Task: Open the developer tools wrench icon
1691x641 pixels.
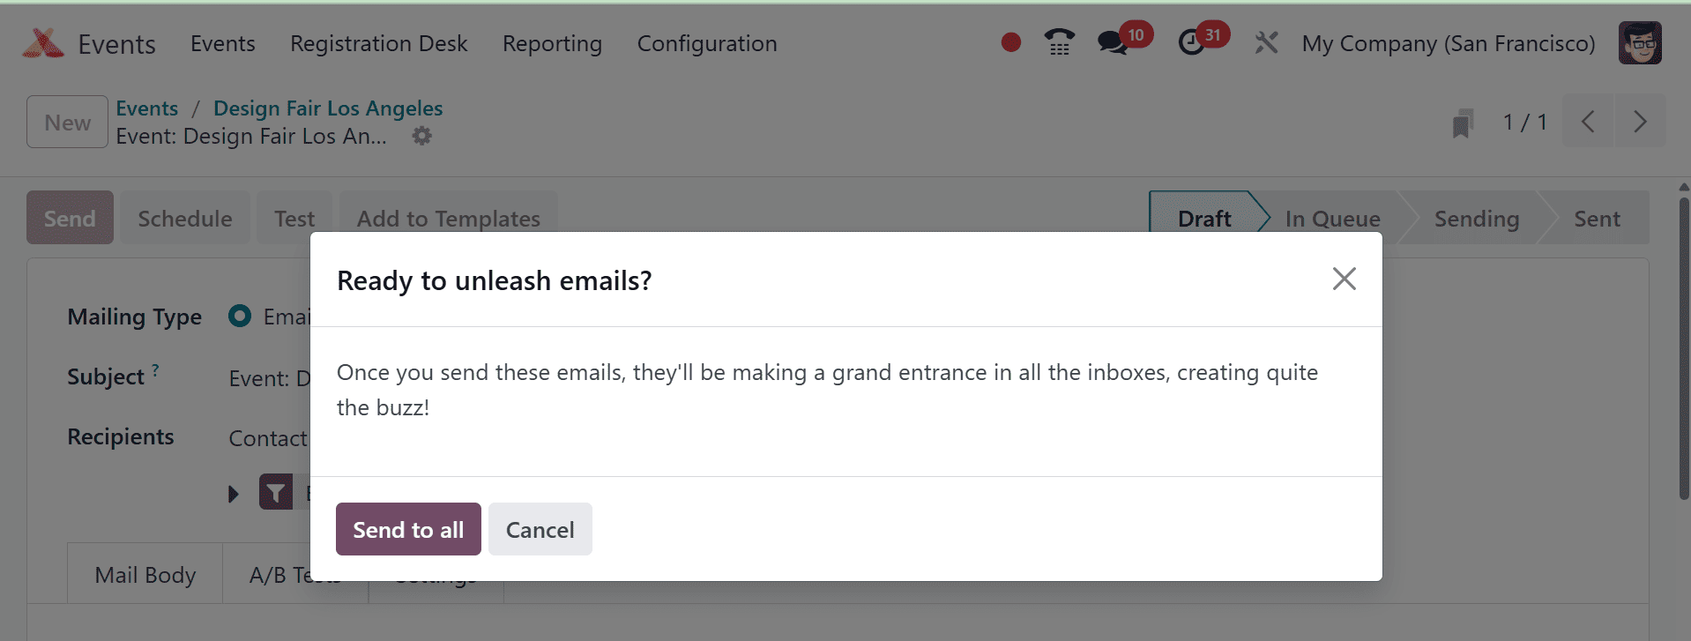Action: 1266,42
